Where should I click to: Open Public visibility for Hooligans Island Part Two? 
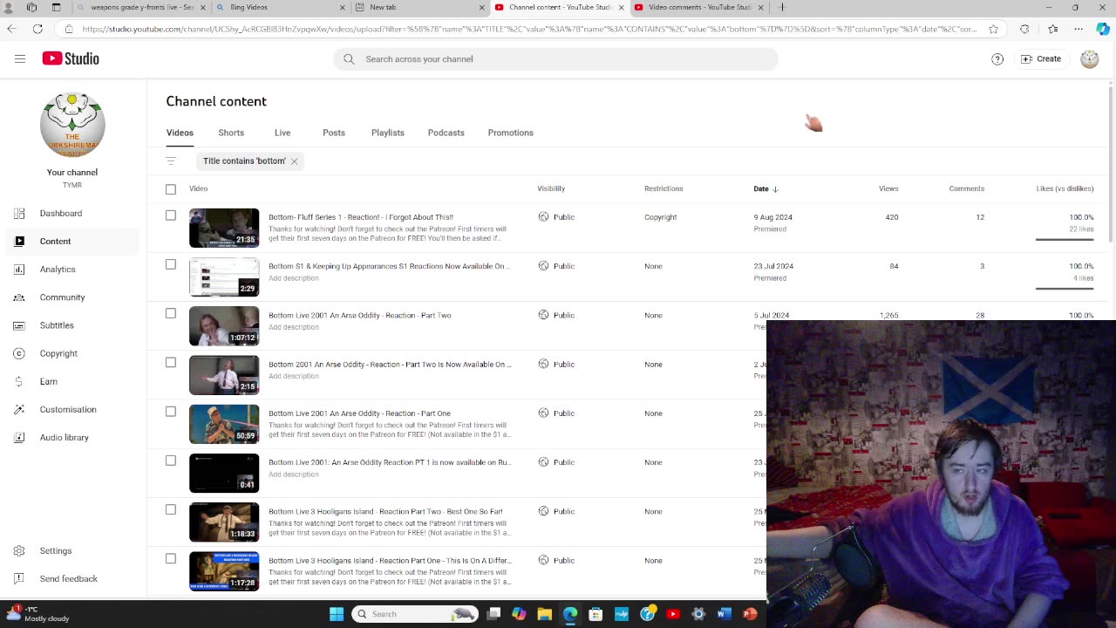click(x=556, y=511)
